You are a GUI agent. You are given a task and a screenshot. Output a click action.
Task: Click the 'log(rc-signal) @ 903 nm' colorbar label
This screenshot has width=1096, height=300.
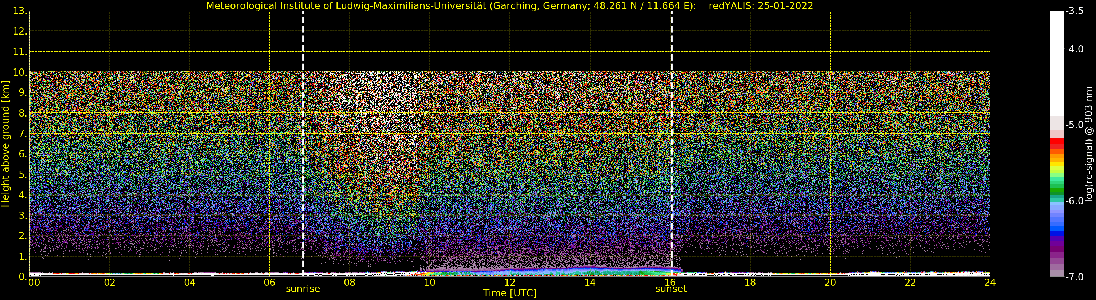tap(1088, 144)
